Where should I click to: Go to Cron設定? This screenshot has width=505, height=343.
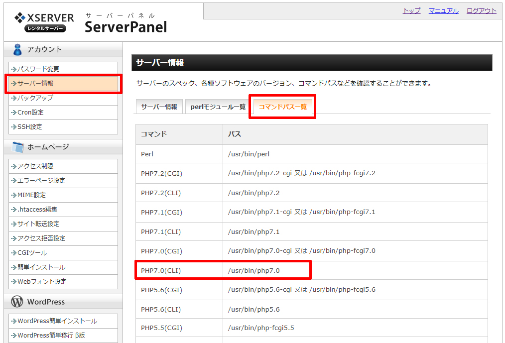31,113
